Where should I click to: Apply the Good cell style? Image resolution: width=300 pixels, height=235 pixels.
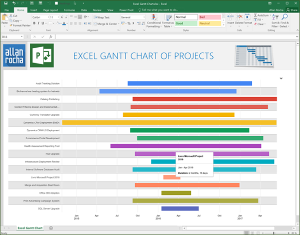coord(186,24)
